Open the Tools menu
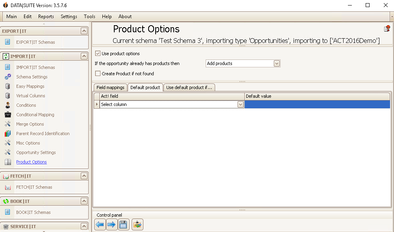Image resolution: width=394 pixels, height=232 pixels. click(89, 16)
